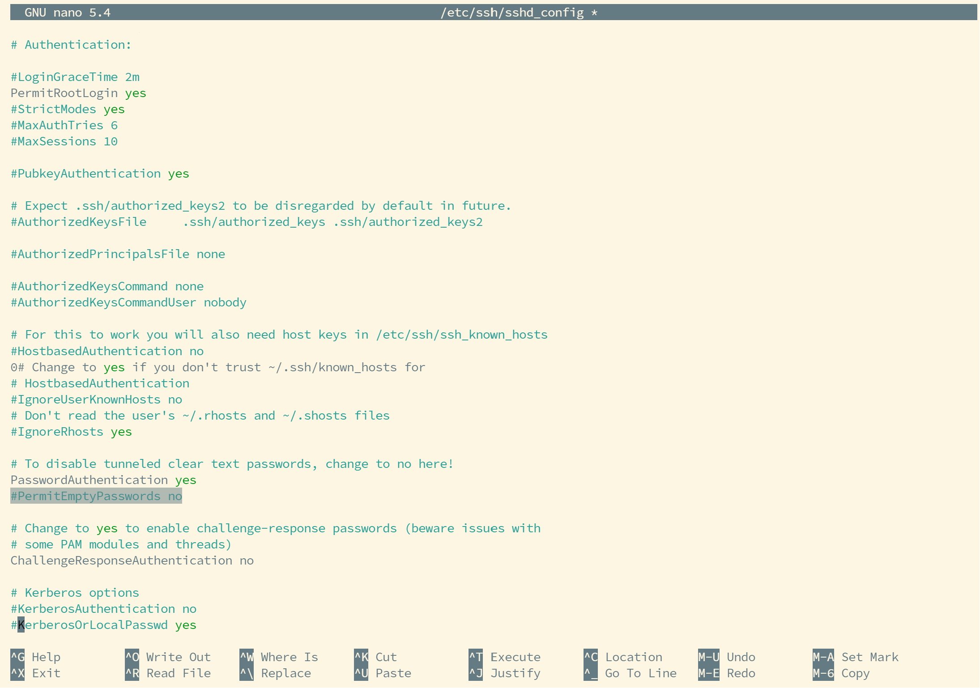Viewport: 980px width, 688px height.
Task: Click the '#LoginGraceTime 2m' line
Action: click(x=75, y=77)
